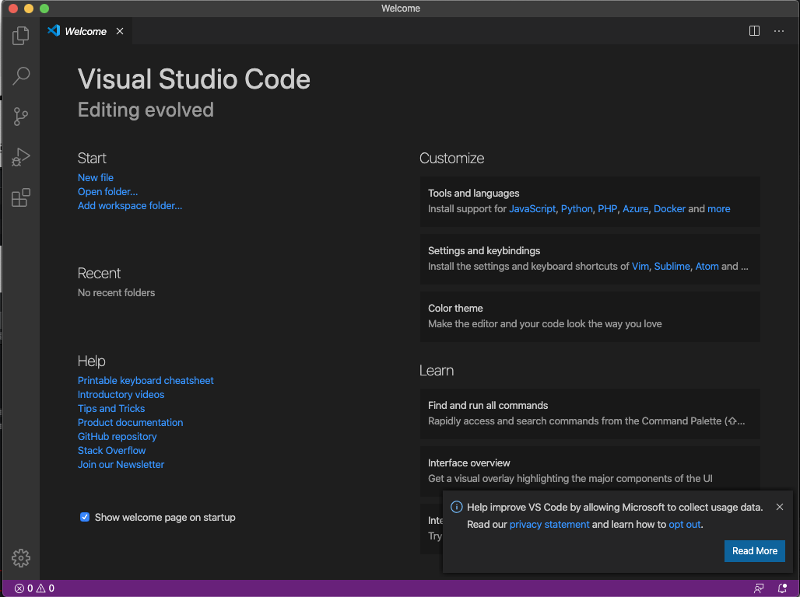
Task: Install Vim keybindings
Action: point(640,266)
